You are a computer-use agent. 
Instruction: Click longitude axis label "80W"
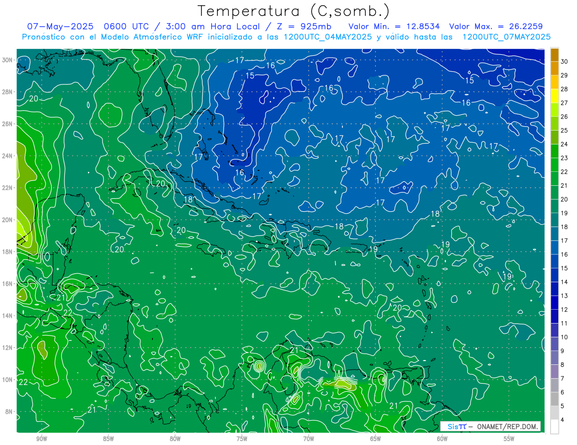(x=175, y=439)
